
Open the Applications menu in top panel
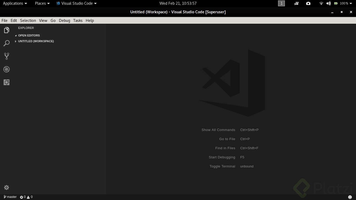point(15,3)
